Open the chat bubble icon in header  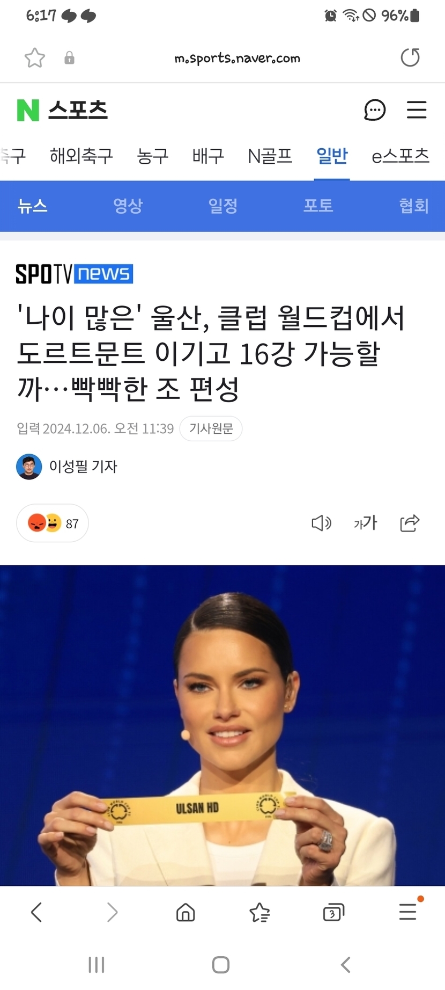[x=375, y=110]
